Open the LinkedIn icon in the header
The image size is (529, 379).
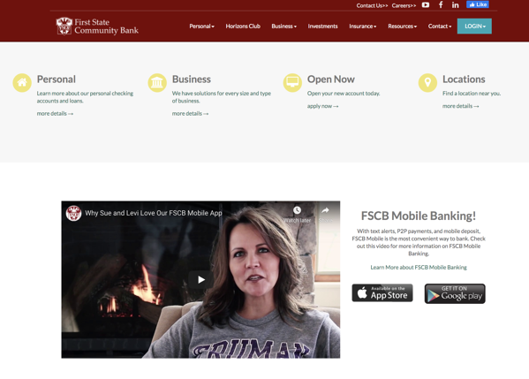(455, 5)
